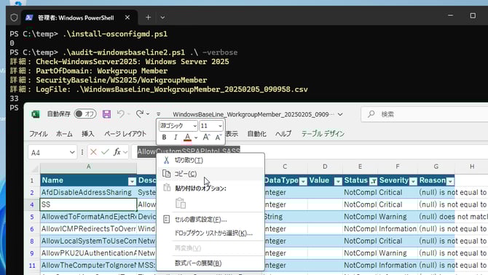This screenshot has width=488, height=275.
Task: Select column A header
Action: (x=88, y=167)
